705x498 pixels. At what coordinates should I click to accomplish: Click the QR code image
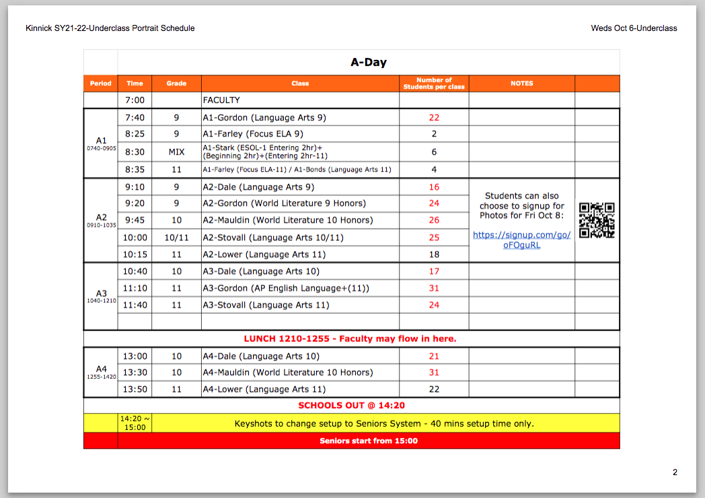point(597,220)
